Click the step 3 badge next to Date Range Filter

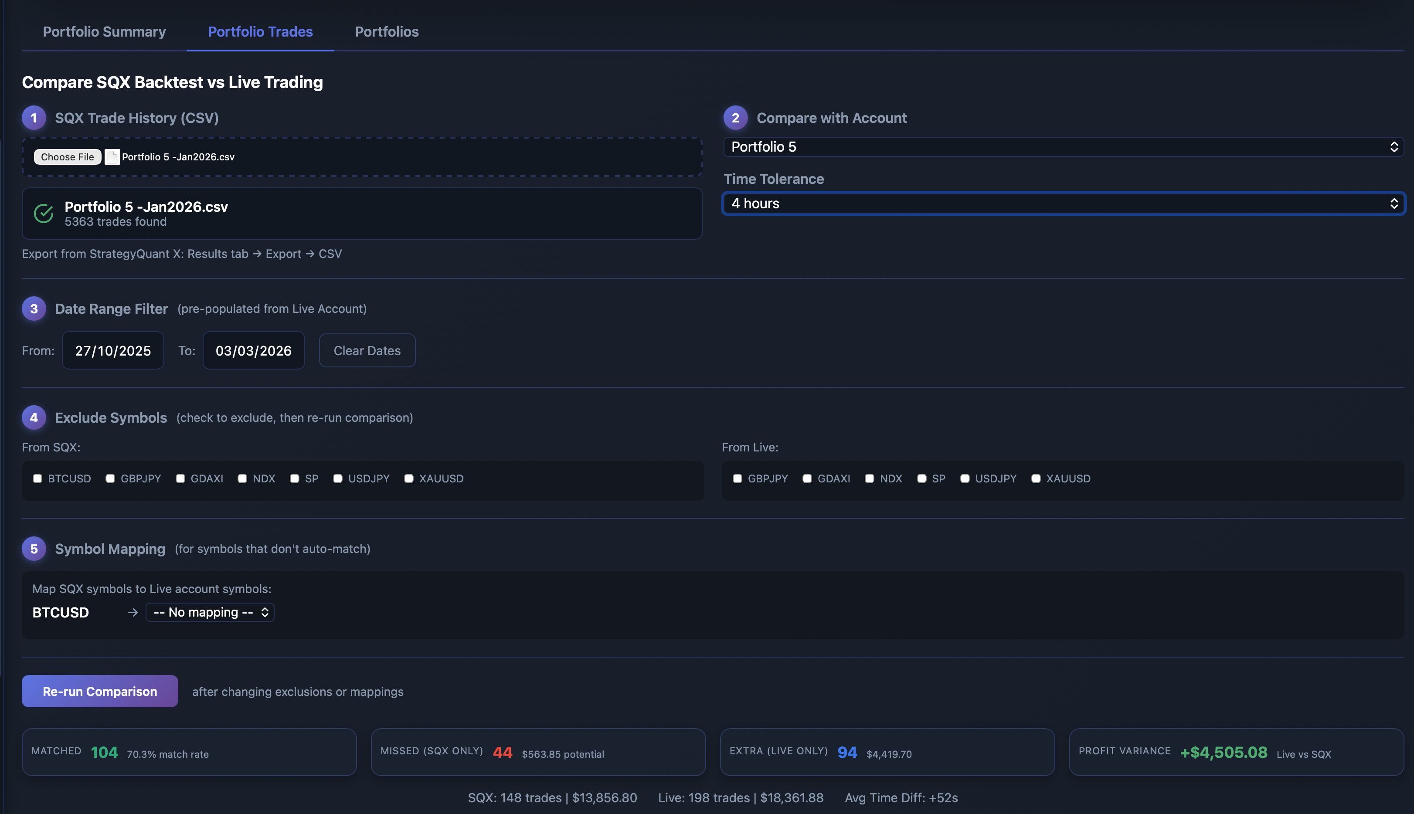click(34, 308)
